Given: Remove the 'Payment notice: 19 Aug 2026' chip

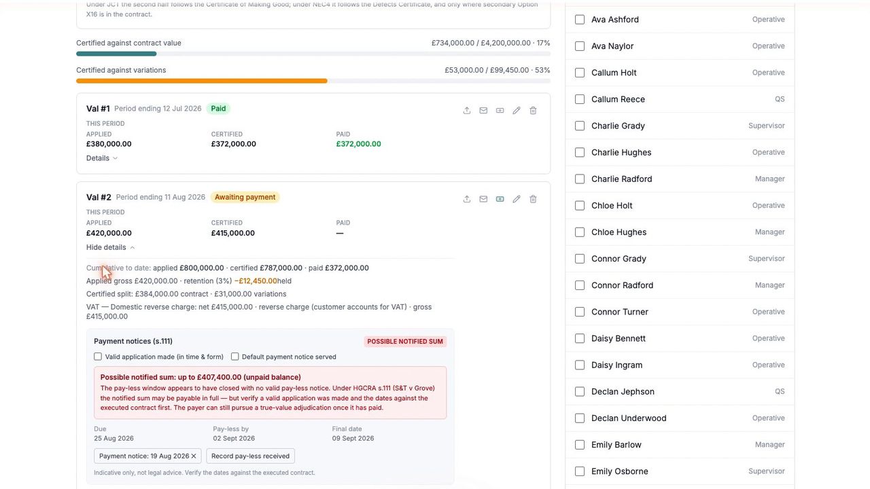Looking at the screenshot, I should coord(194,456).
